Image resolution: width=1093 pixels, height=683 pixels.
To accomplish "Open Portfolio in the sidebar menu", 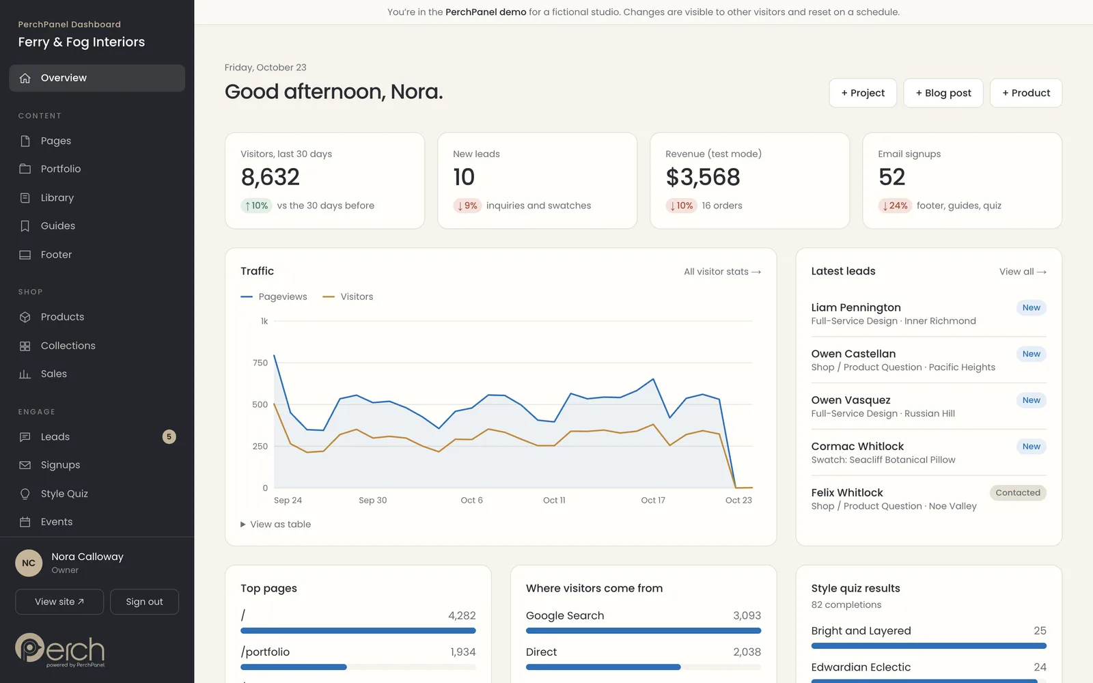I will [97, 169].
